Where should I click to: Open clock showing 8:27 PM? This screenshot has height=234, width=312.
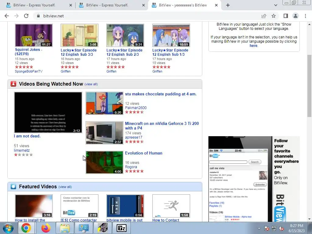click(x=296, y=228)
